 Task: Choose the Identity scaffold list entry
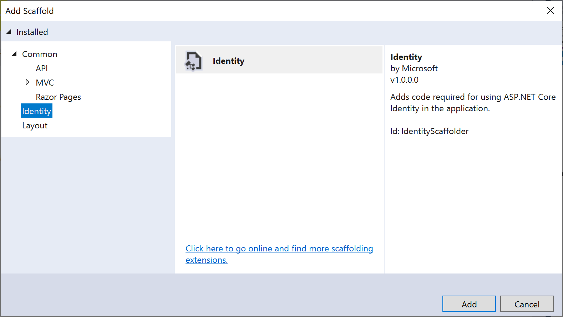(279, 60)
